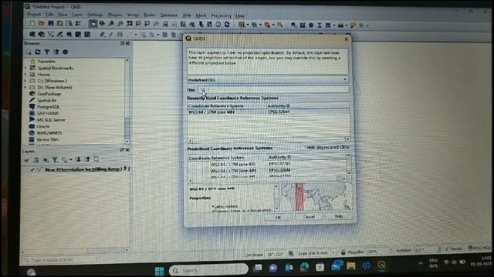Click the Windows taskbar Search box

208,270
